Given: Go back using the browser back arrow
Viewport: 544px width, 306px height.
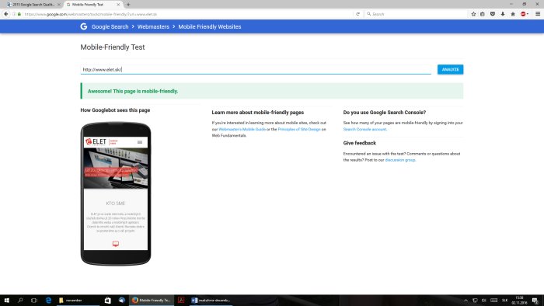Looking at the screenshot, I should pos(6,14).
